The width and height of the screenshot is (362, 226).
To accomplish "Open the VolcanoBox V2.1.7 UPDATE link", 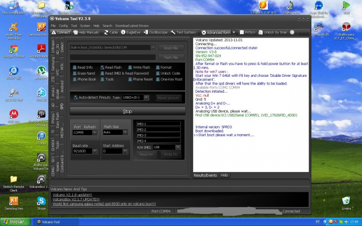I will [76, 199].
